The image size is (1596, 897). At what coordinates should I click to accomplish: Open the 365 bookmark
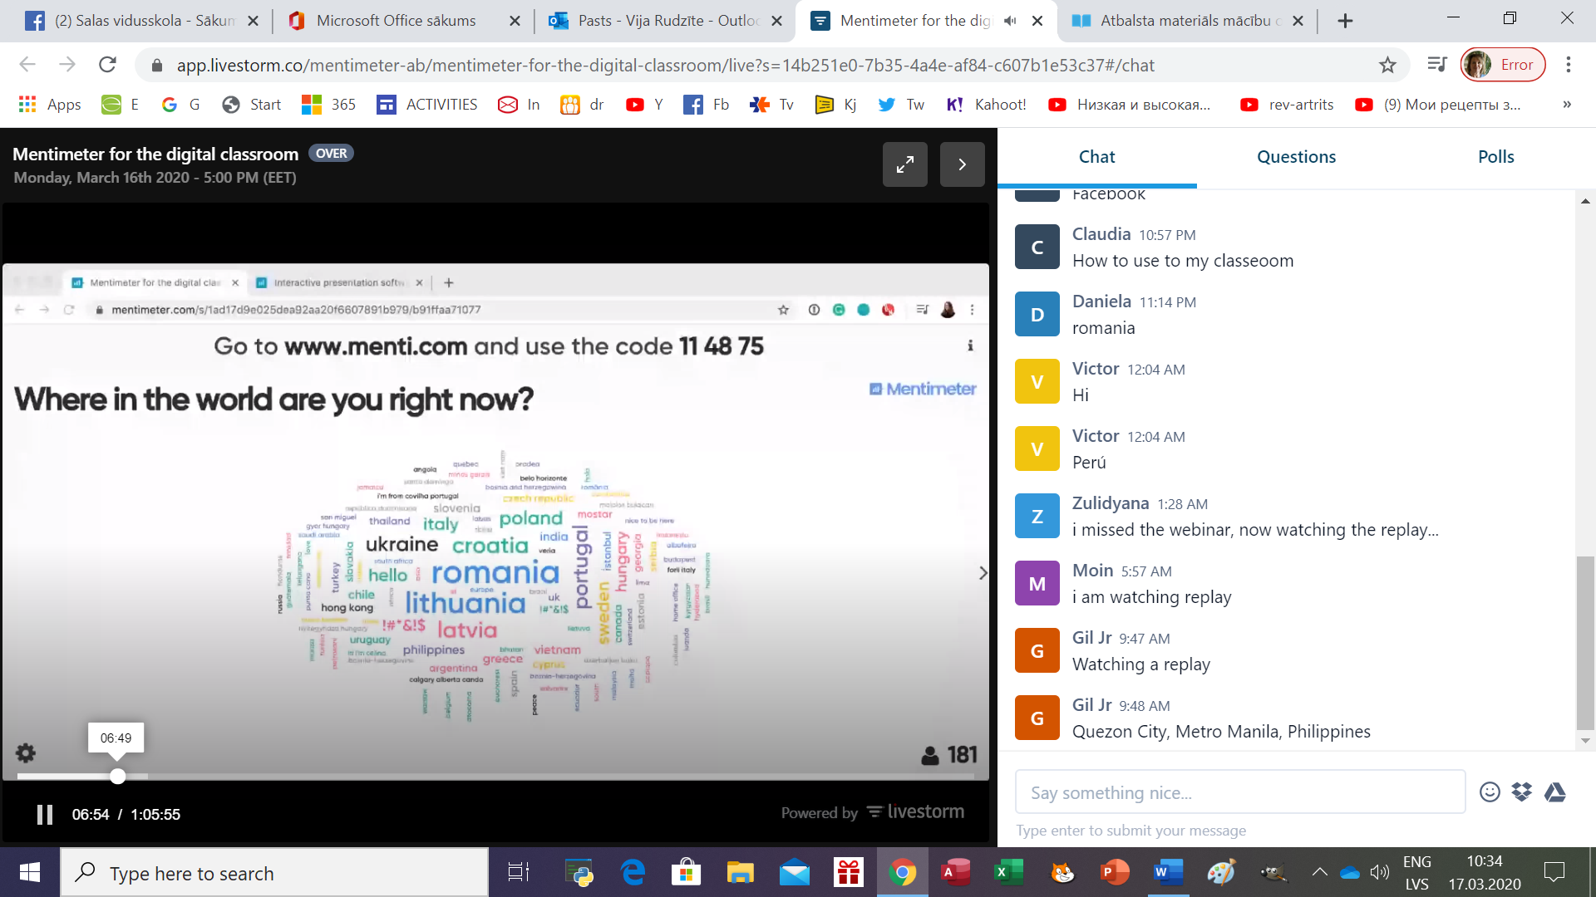pyautogui.click(x=329, y=104)
